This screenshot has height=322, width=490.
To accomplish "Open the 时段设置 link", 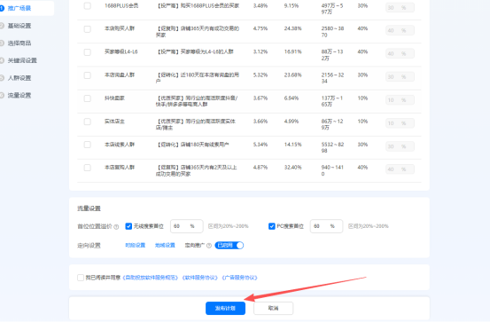I will coord(136,246).
